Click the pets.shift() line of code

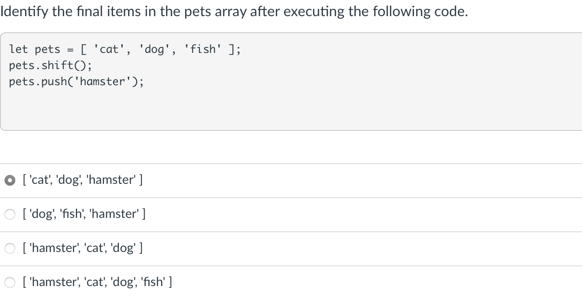tap(50, 65)
